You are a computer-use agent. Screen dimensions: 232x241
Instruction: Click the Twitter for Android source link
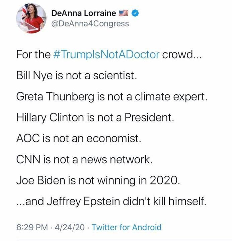click(x=126, y=228)
